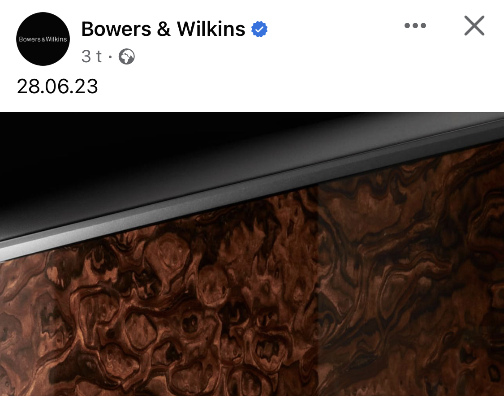Open the post permalink via time label
The width and height of the screenshot is (504, 405).
point(91,56)
